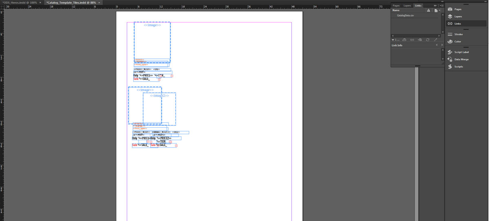This screenshot has width=489, height=221.
Task: Open the Pages panel from the dock
Action: click(466, 9)
